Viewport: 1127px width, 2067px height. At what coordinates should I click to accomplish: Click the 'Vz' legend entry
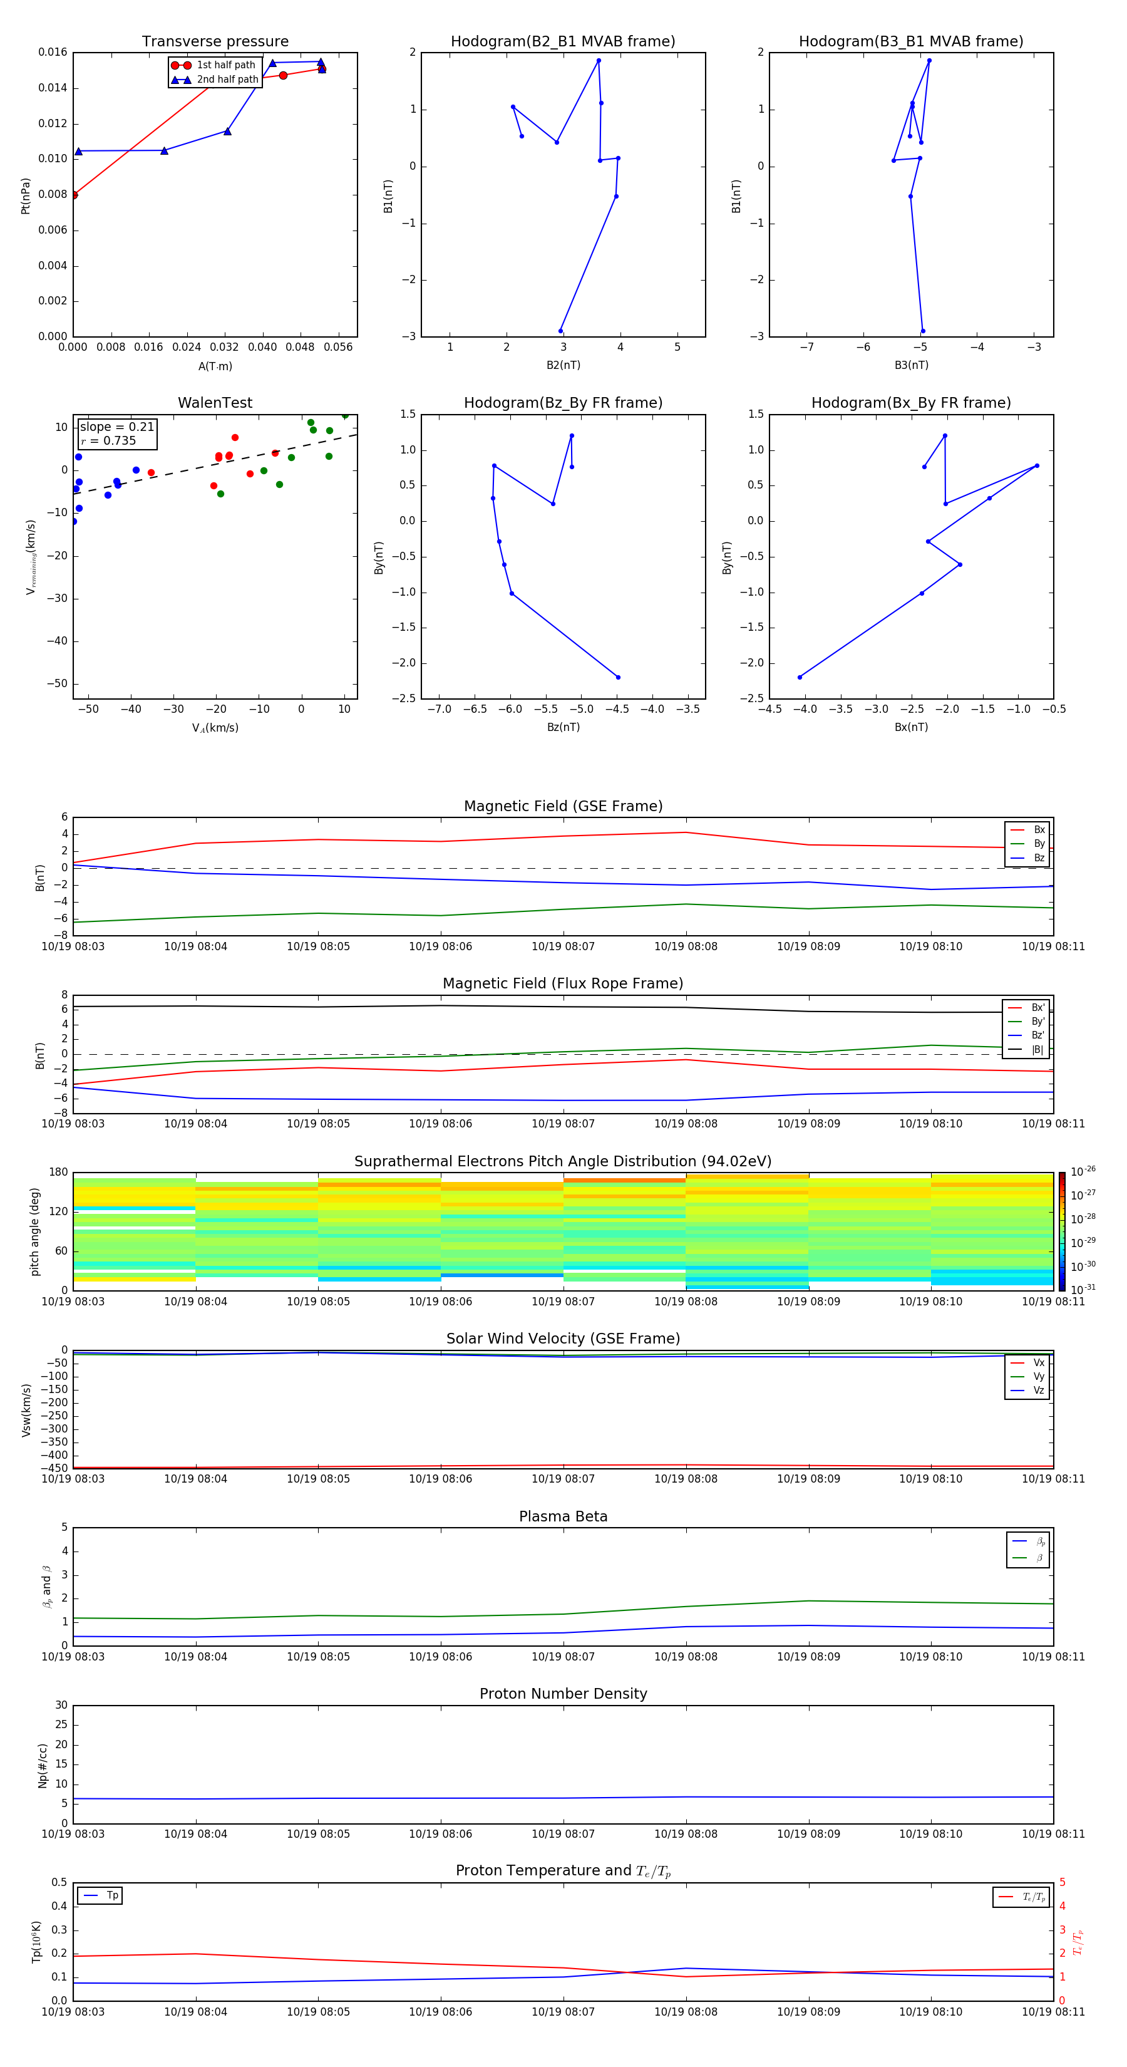(1027, 1390)
